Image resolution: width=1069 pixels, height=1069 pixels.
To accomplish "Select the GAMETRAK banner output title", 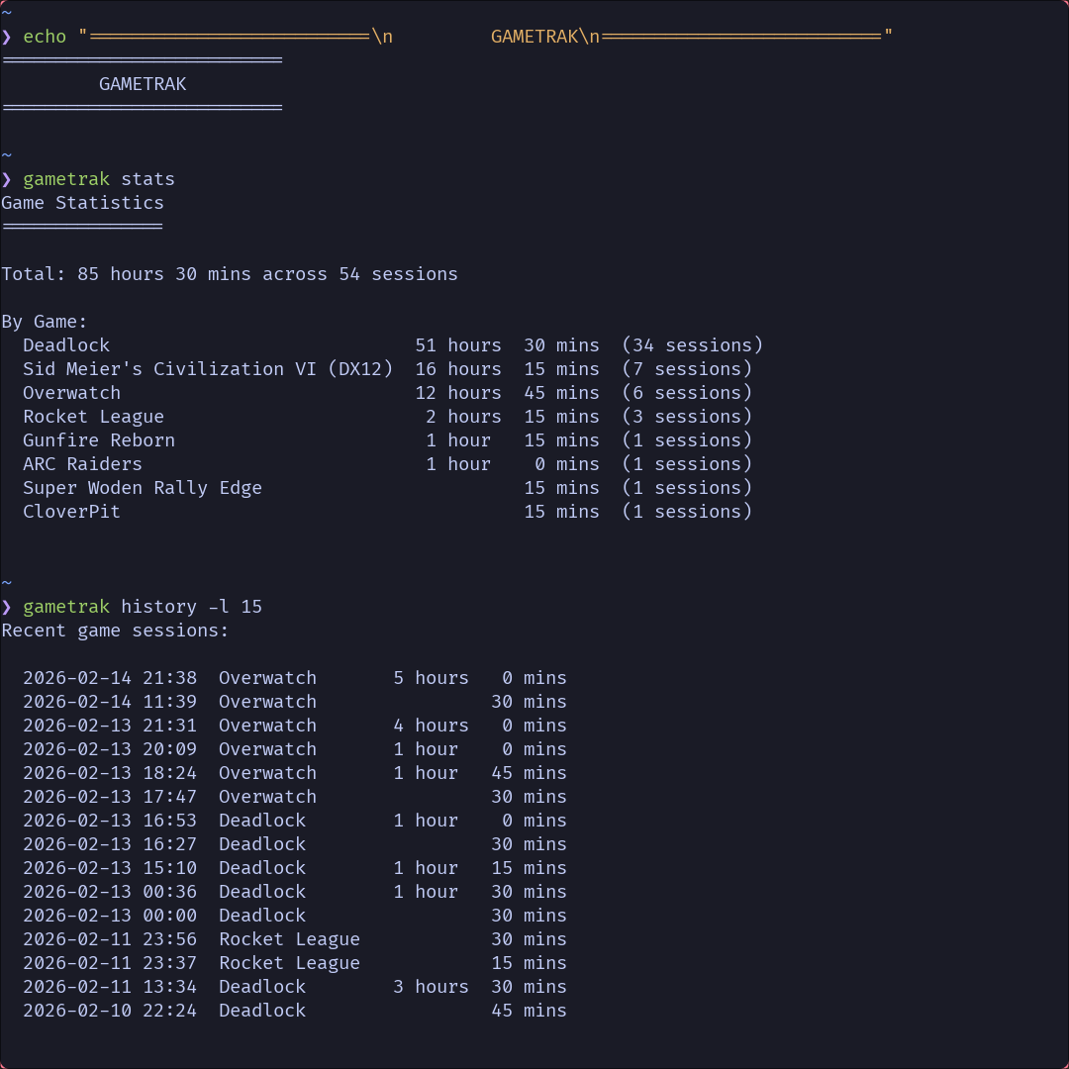I will tap(143, 84).
